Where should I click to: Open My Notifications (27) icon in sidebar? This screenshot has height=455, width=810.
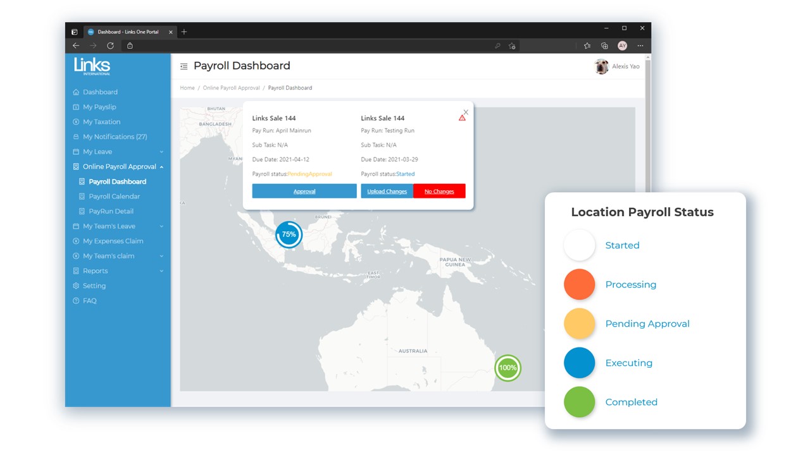point(76,137)
